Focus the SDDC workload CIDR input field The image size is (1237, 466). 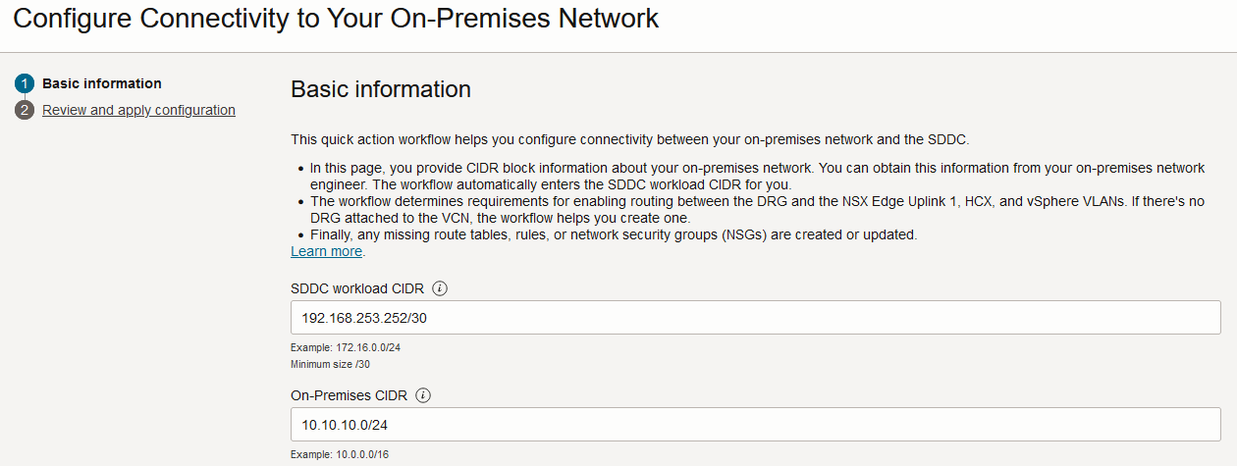pyautogui.click(x=755, y=318)
